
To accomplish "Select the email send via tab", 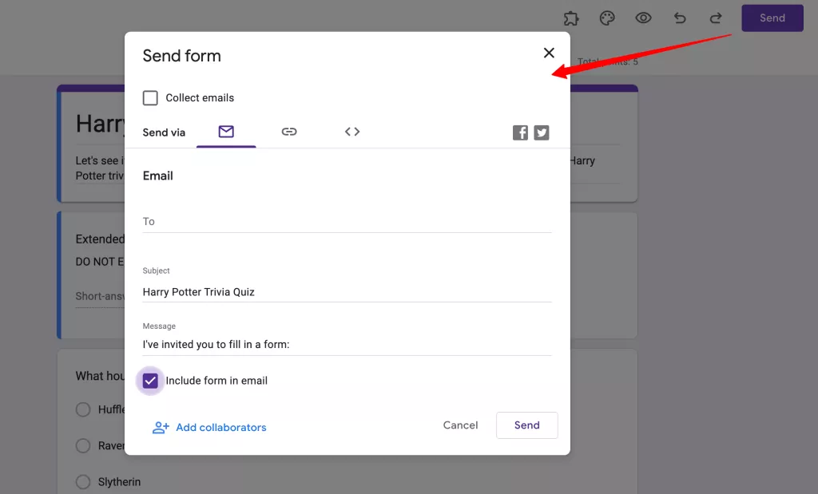I will point(227,132).
